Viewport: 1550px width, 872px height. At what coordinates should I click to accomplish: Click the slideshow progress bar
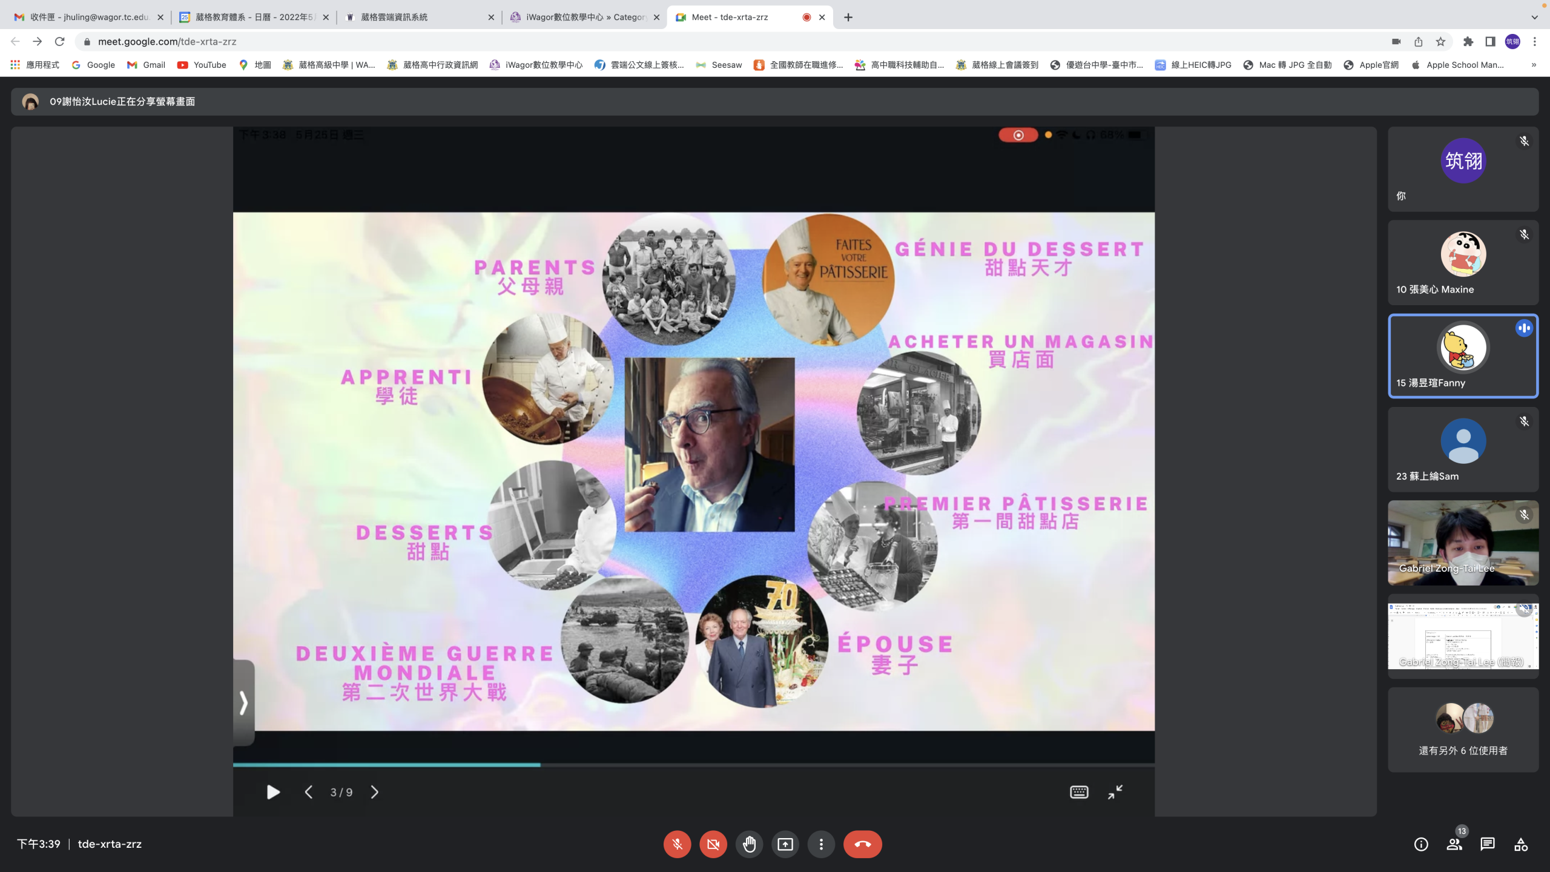coord(693,765)
